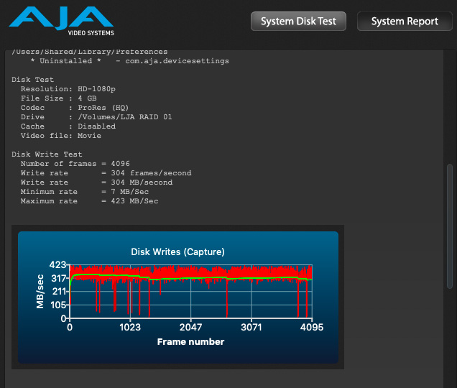Click the 'Disk Writes (Capture)' chart title
Screen dimensions: 457x388
click(177, 251)
